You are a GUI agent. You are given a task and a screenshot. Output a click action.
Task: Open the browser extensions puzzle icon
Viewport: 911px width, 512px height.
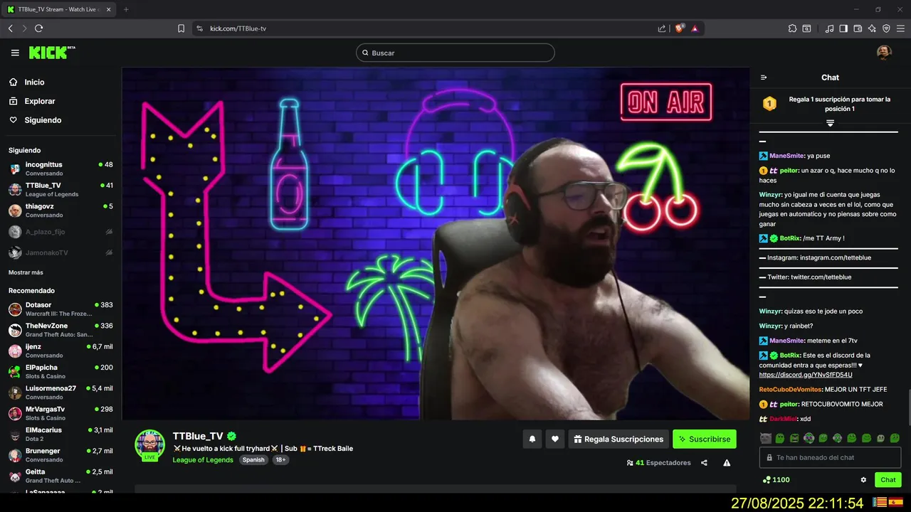click(x=792, y=28)
